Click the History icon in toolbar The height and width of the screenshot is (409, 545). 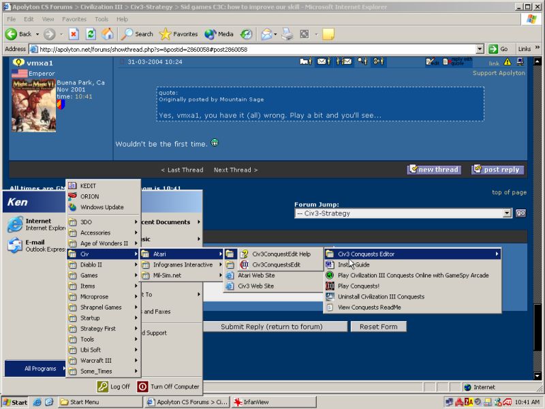coord(246,34)
